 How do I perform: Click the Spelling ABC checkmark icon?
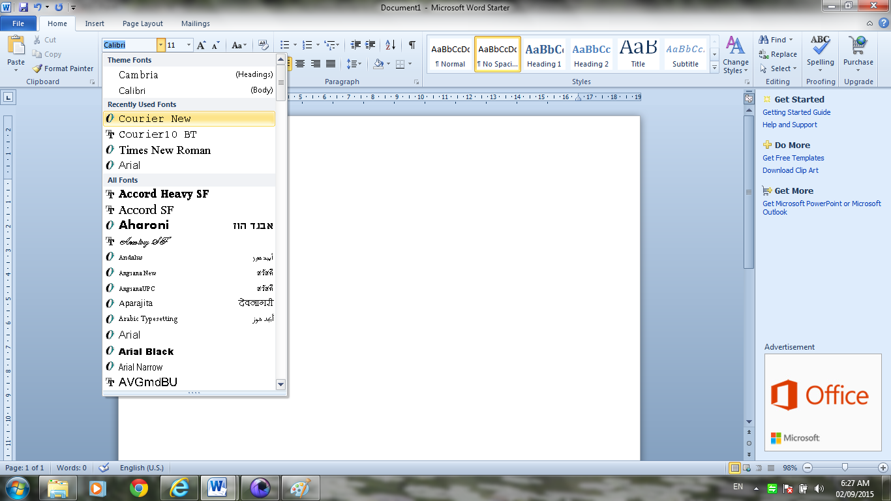821,46
